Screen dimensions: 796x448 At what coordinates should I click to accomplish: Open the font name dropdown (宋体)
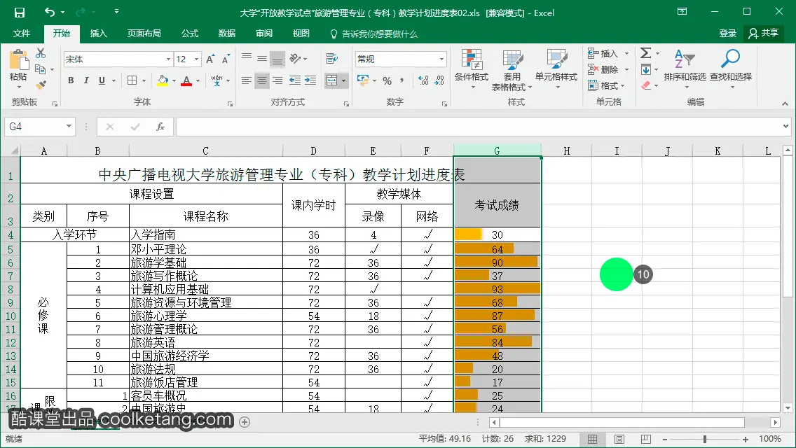(169, 59)
